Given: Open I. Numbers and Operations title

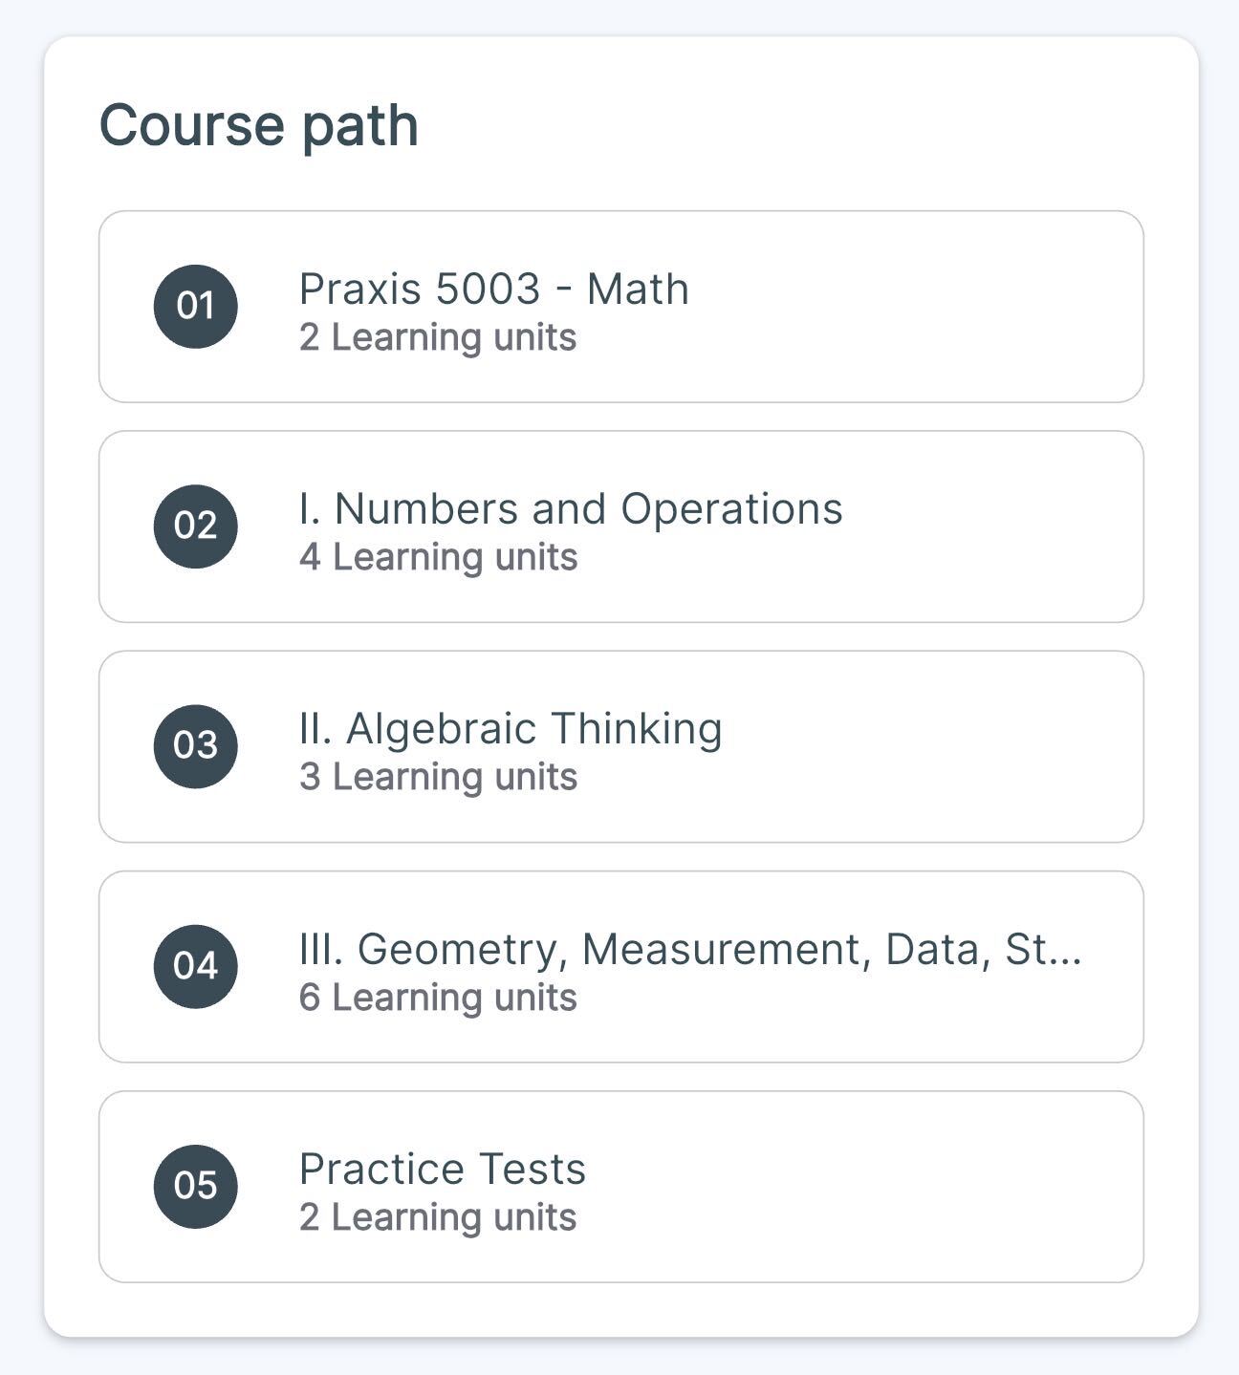Looking at the screenshot, I should 571,508.
